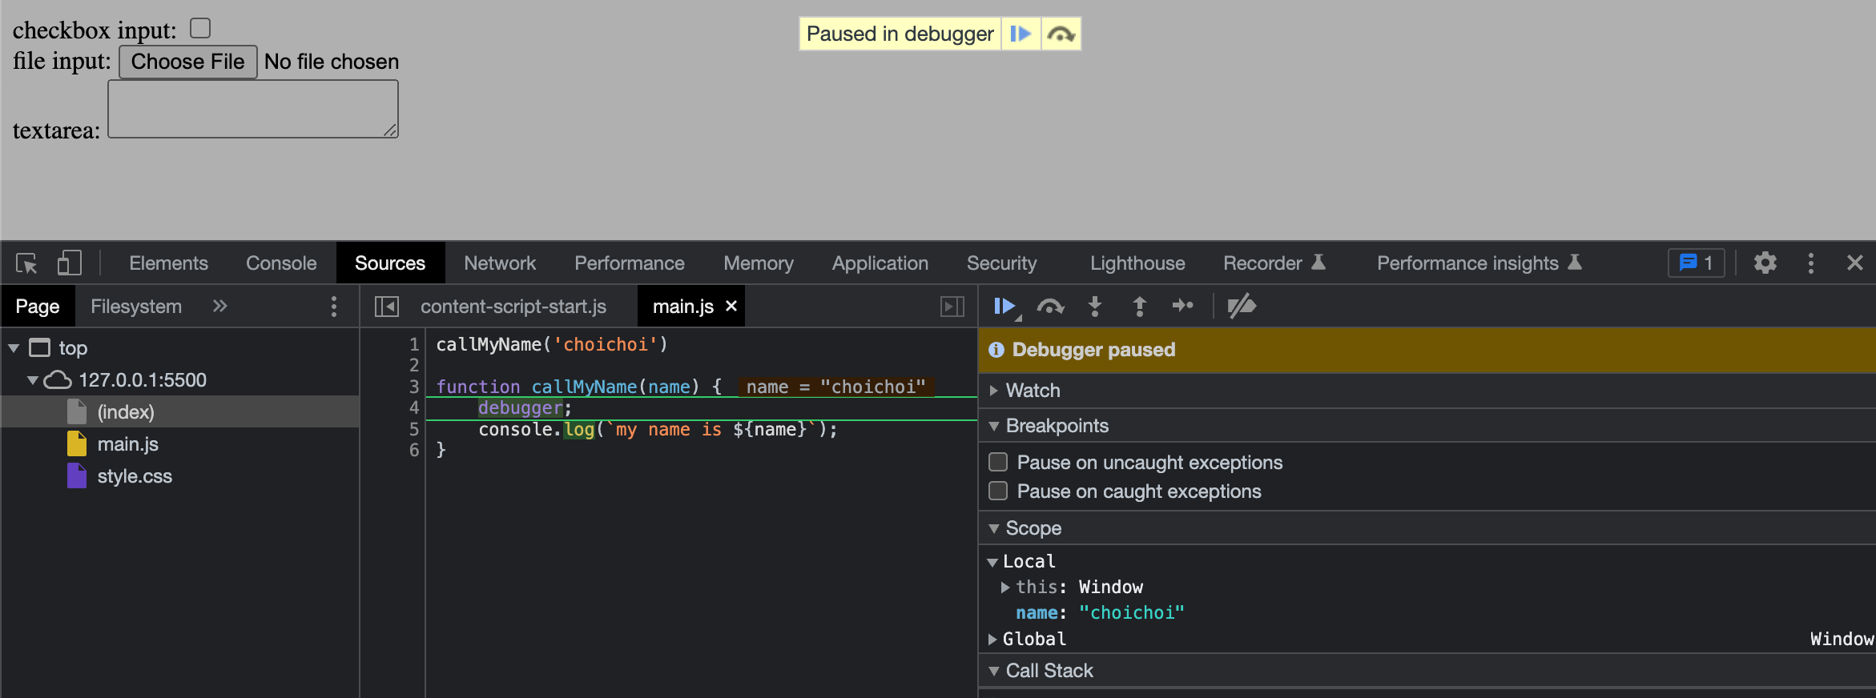Expand the this: Window object
Image resolution: width=1876 pixels, height=698 pixels.
click(1005, 588)
